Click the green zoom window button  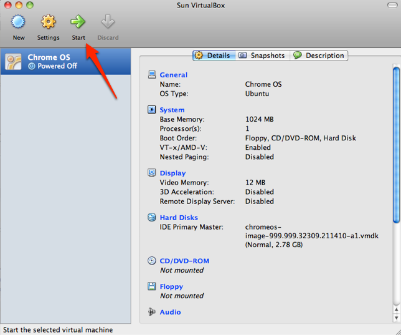(30, 5)
